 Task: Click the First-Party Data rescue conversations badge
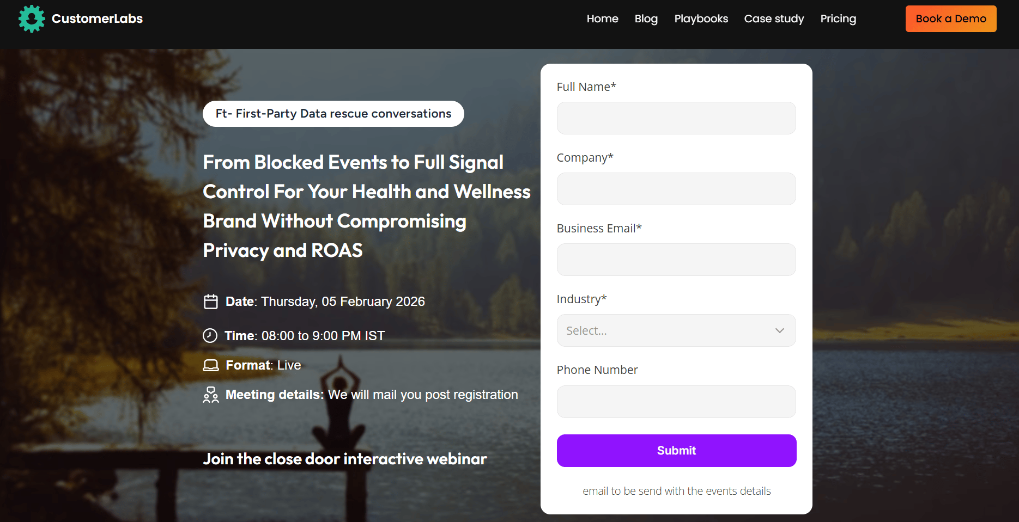click(x=333, y=114)
